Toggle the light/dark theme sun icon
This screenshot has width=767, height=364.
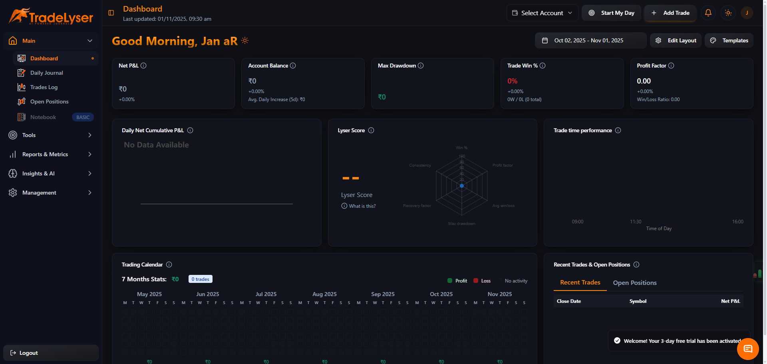pos(728,13)
